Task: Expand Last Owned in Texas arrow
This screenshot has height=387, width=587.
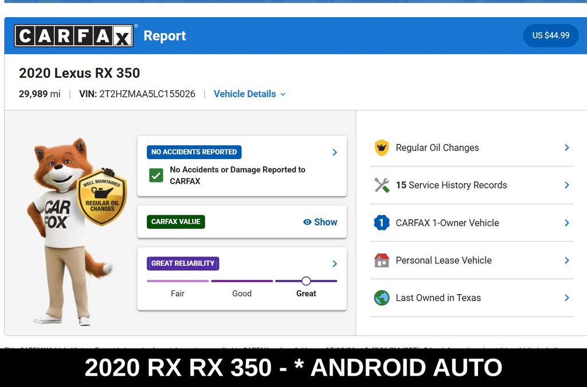Action: coord(567,298)
